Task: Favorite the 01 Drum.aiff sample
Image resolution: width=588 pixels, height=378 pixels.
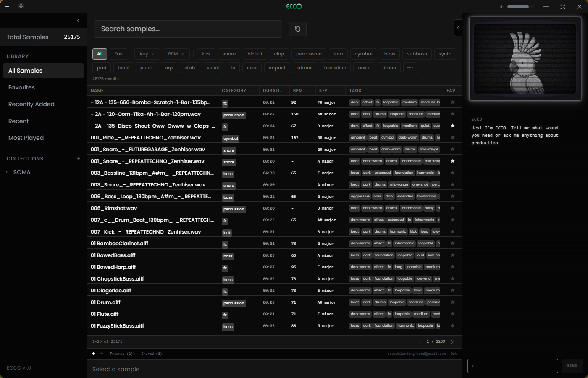Action: (452, 302)
